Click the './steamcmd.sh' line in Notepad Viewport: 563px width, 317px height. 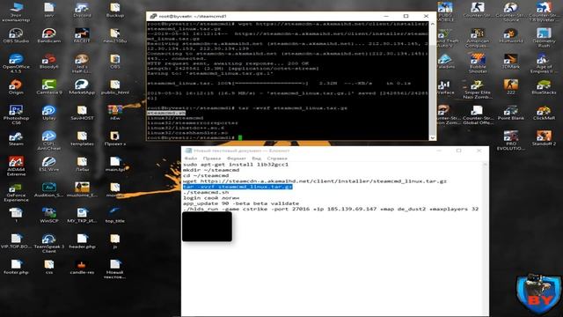206,192
